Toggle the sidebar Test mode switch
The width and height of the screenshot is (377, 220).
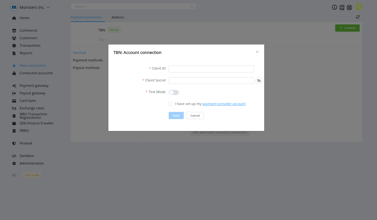coord(14,175)
